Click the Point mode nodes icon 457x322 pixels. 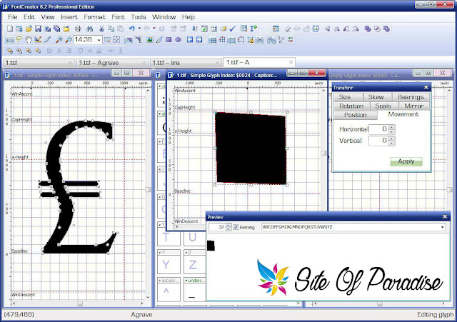click(138, 40)
